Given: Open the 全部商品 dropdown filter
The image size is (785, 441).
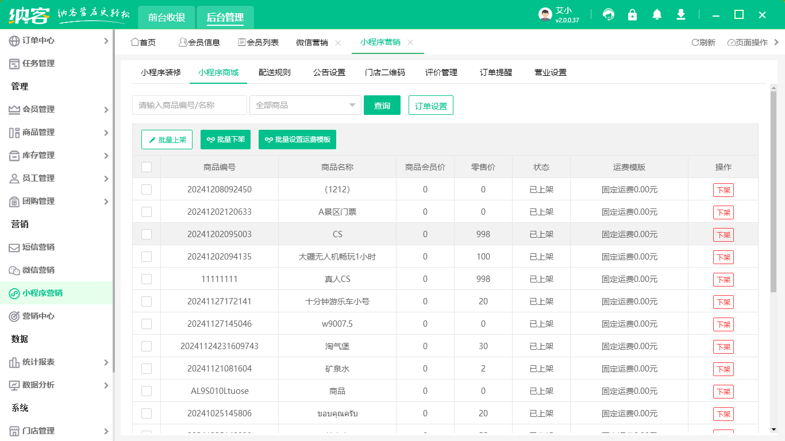Looking at the screenshot, I should (305, 105).
